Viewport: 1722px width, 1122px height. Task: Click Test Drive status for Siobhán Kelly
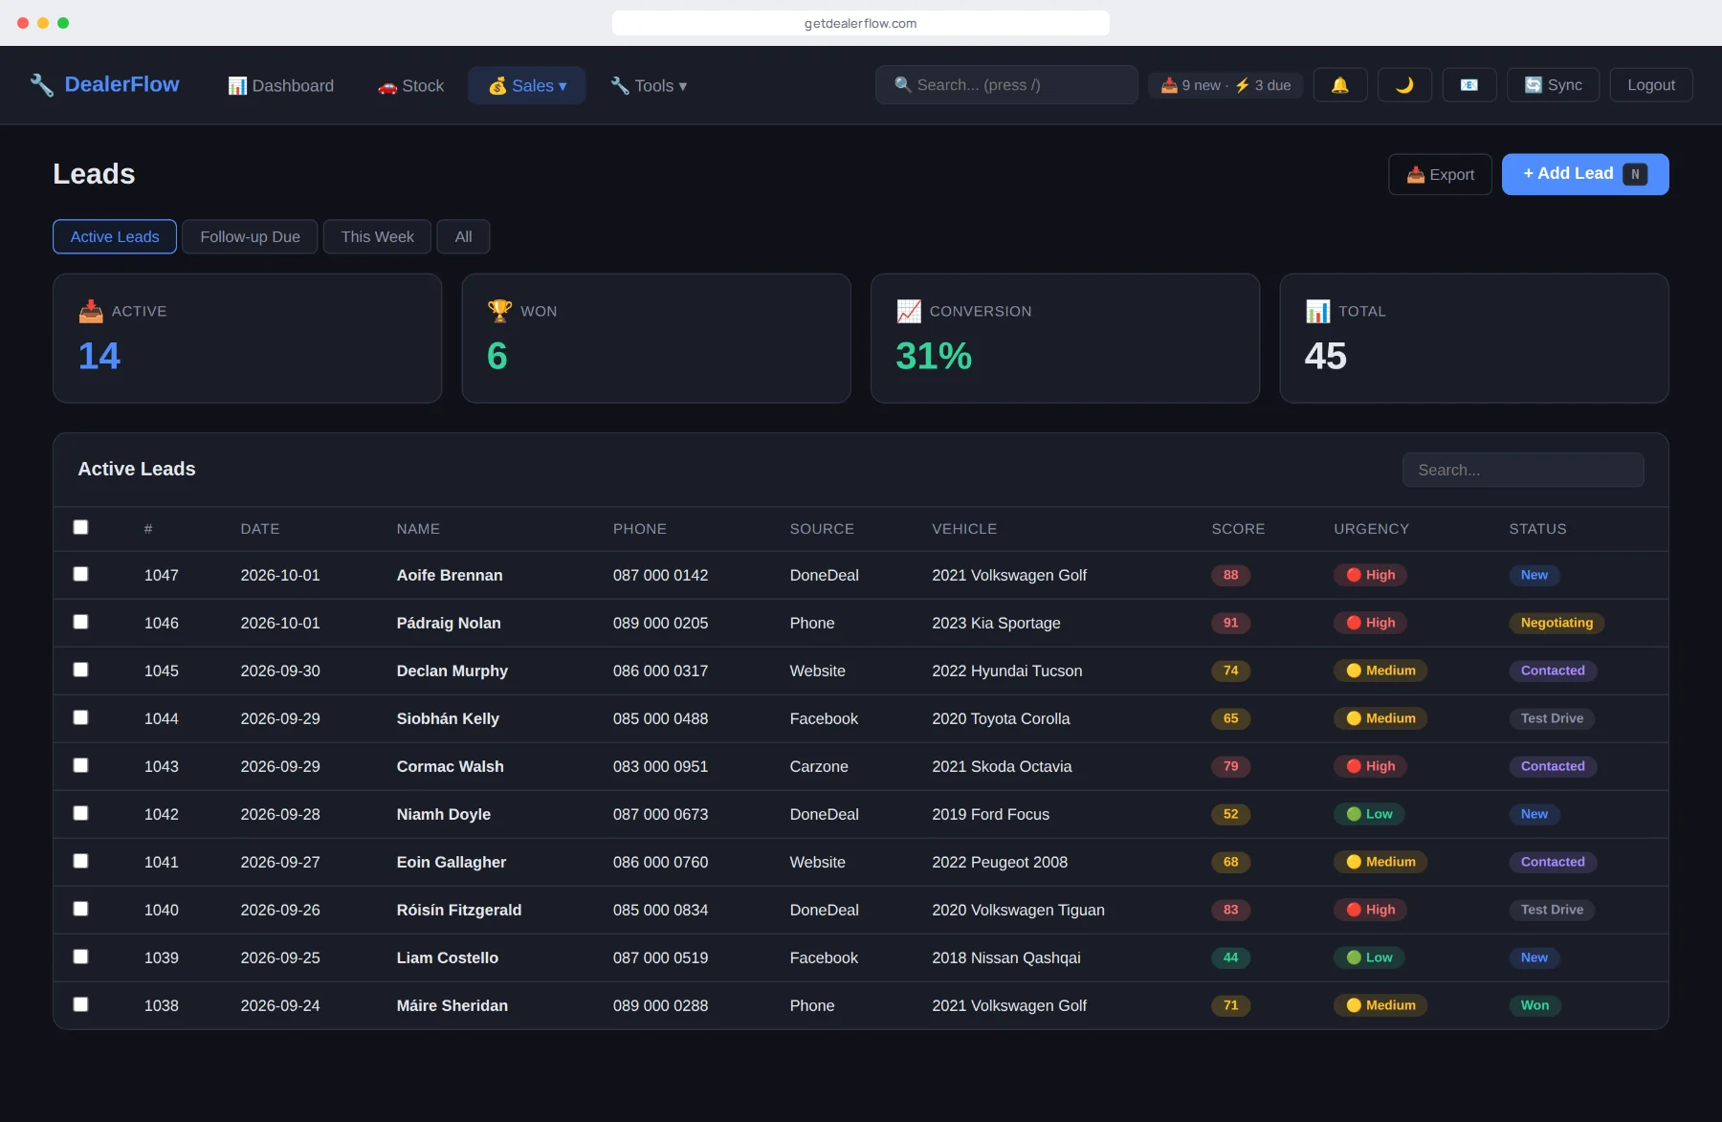(x=1552, y=718)
